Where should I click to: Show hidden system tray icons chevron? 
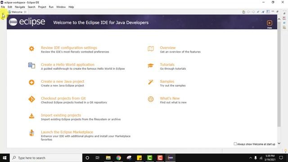250,158
